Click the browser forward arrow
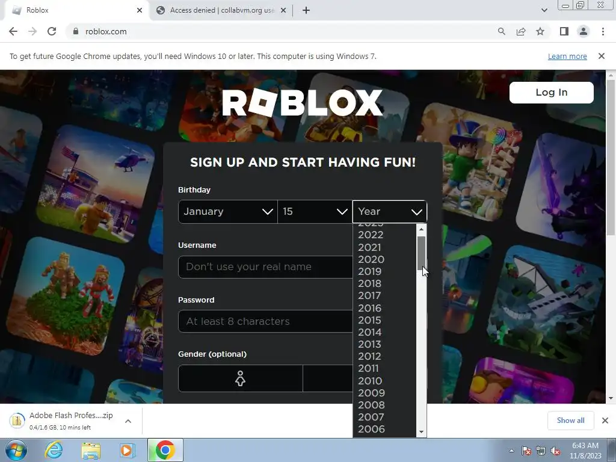The image size is (616, 462). click(x=32, y=31)
